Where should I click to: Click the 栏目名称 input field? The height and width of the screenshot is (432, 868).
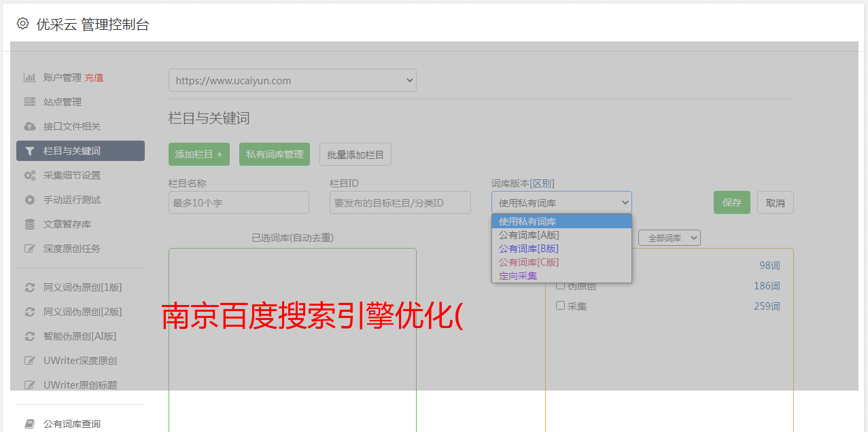pos(239,202)
